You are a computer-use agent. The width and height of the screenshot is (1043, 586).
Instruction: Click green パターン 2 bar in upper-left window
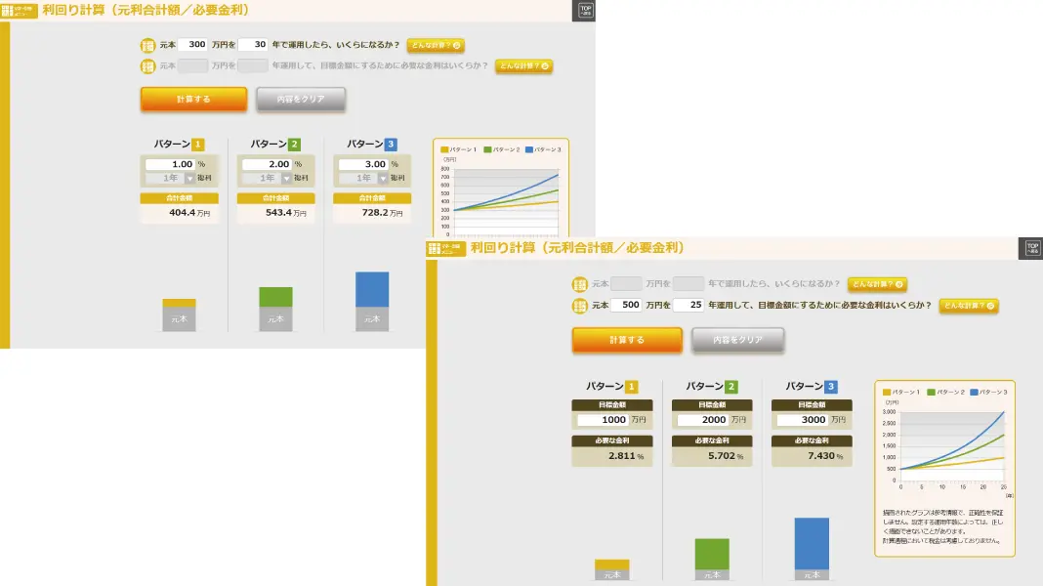(275, 297)
